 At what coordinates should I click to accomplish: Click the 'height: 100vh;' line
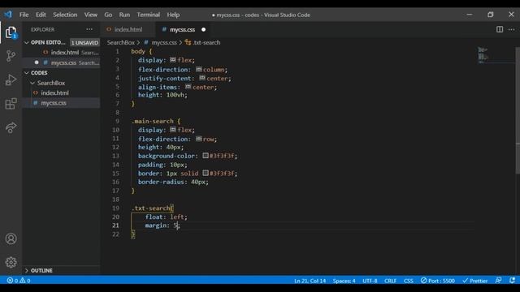tap(162, 95)
